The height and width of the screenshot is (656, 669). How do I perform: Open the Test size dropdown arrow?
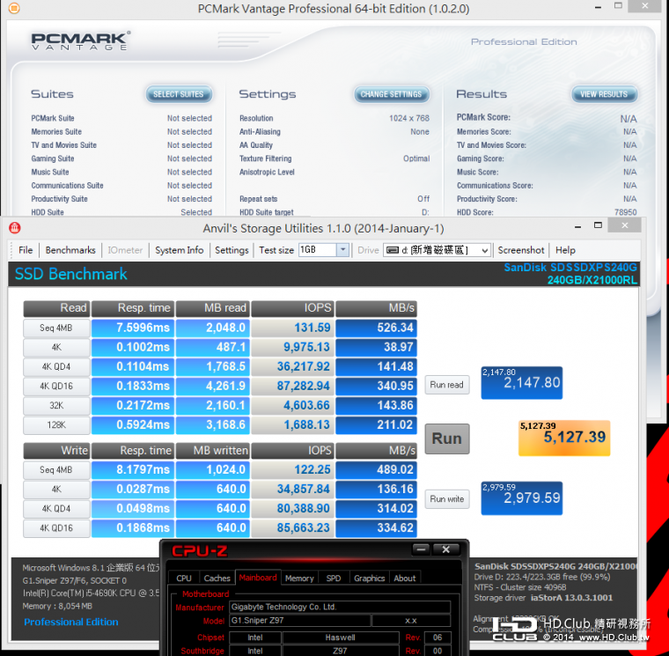[x=343, y=250]
